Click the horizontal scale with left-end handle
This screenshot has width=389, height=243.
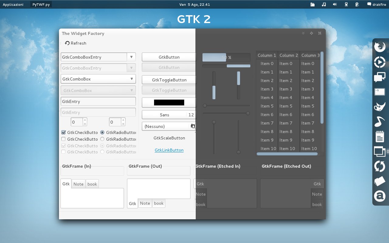coord(226,106)
